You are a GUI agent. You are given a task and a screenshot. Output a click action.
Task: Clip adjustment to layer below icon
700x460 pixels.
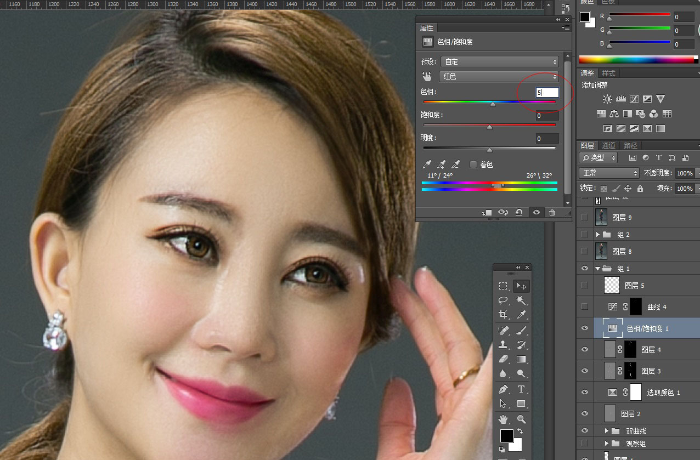tap(487, 213)
